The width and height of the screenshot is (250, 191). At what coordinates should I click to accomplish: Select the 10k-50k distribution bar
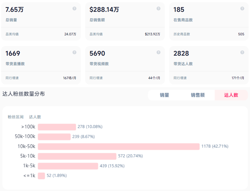pos(119,147)
